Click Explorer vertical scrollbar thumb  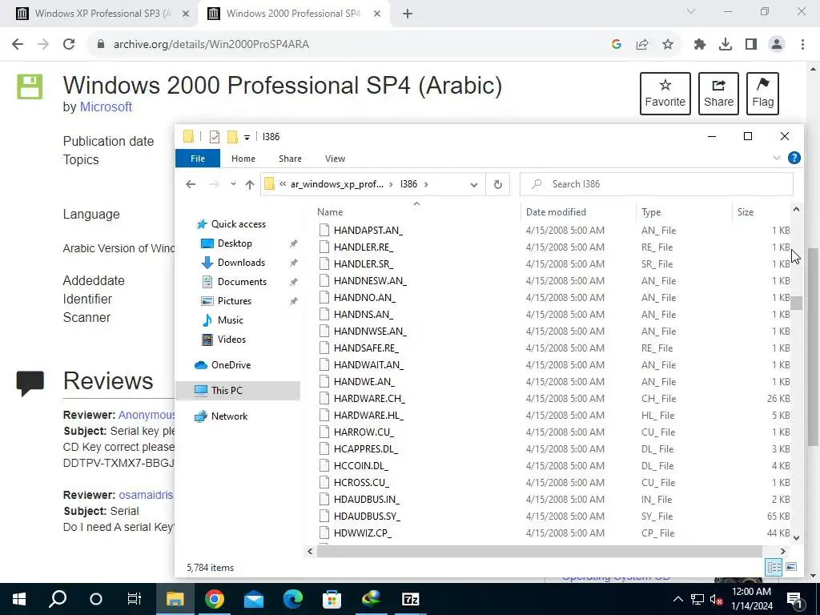point(796,303)
